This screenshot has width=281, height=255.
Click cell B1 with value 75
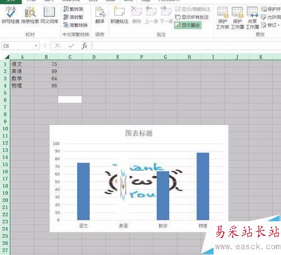click(46, 64)
